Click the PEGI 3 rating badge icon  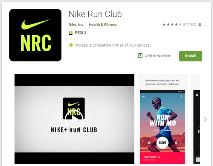[x=71, y=33]
